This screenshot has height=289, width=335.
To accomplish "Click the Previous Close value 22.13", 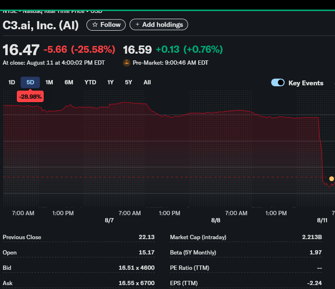I will 146,237.
